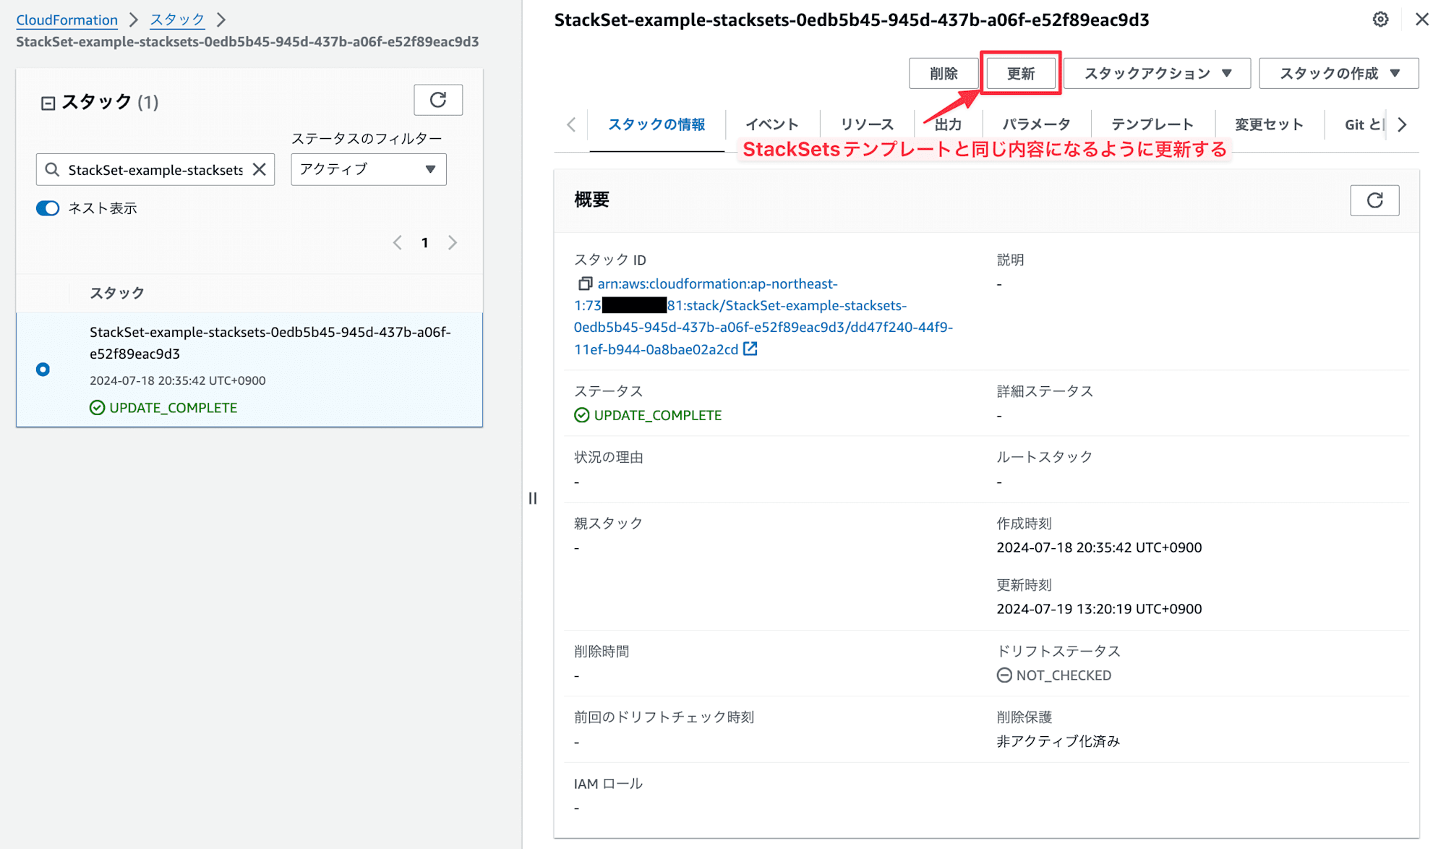The width and height of the screenshot is (1446, 849).
Task: Refresh the stack list
Action: click(x=438, y=100)
